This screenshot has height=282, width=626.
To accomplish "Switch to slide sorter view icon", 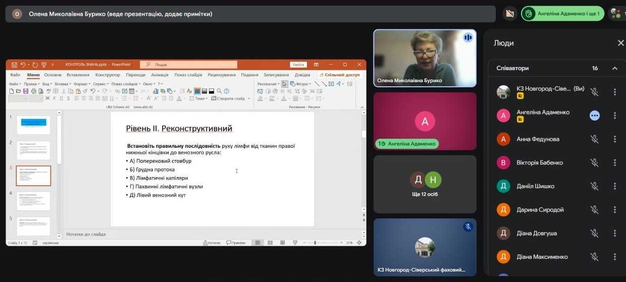I will coord(270,243).
